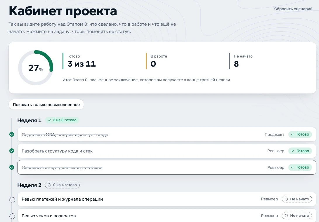
Task: Select task "Ревью платежей и журнала операций"
Action: [167, 199]
